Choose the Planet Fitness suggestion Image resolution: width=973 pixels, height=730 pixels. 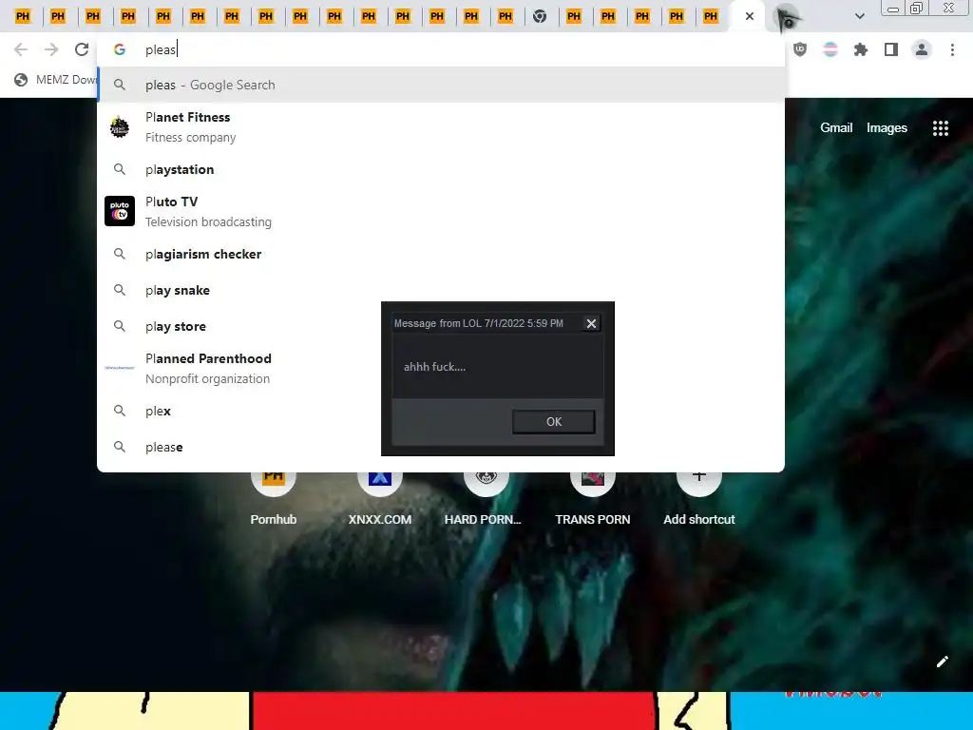point(441,127)
